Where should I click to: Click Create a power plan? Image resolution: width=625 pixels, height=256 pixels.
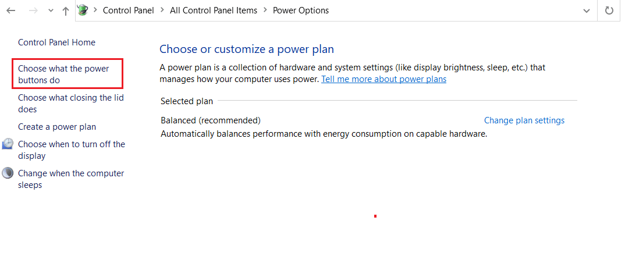57,127
